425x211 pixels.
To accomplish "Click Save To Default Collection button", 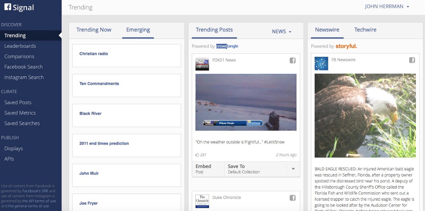I will [255, 169].
